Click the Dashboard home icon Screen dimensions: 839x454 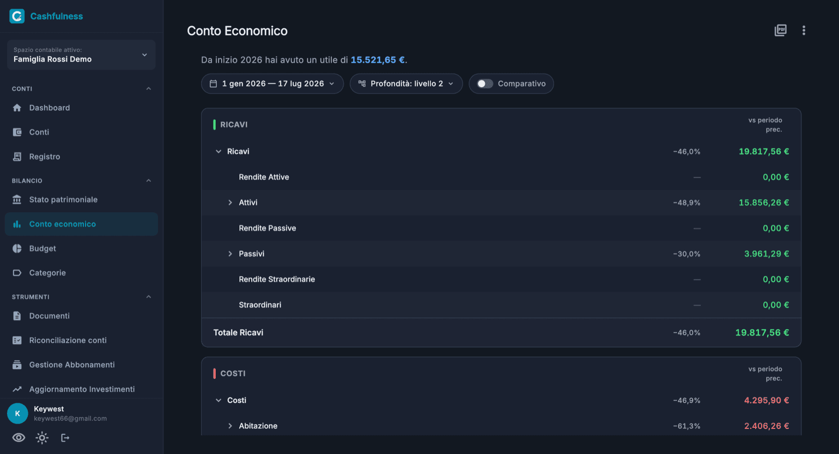(x=17, y=108)
